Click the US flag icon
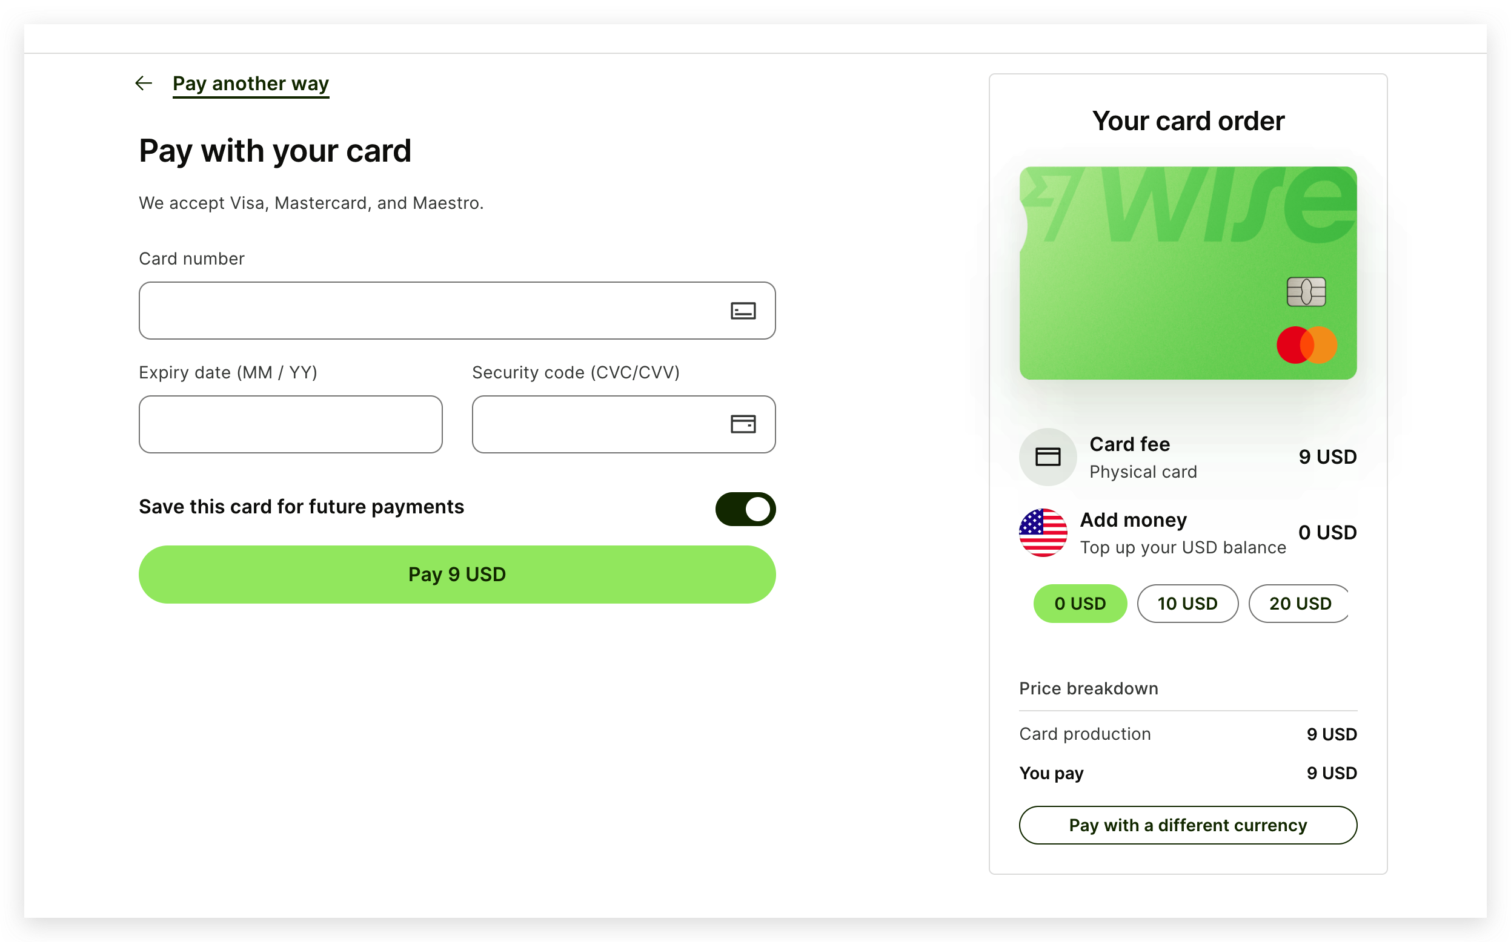This screenshot has width=1511, height=942. click(x=1043, y=533)
